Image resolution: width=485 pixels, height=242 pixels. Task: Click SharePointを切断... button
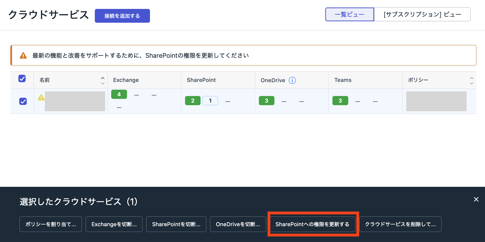click(176, 224)
